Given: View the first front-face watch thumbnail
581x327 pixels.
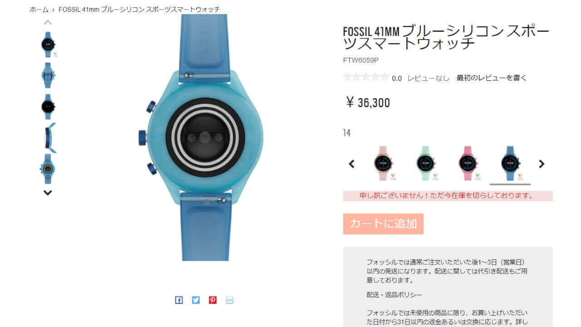Looking at the screenshot, I should point(48,44).
